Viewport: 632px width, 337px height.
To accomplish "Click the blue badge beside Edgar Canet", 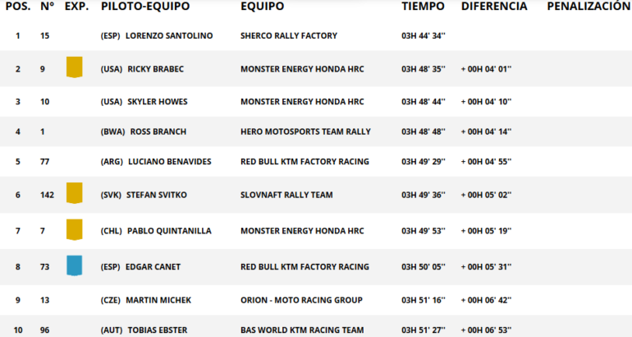I will pyautogui.click(x=75, y=265).
